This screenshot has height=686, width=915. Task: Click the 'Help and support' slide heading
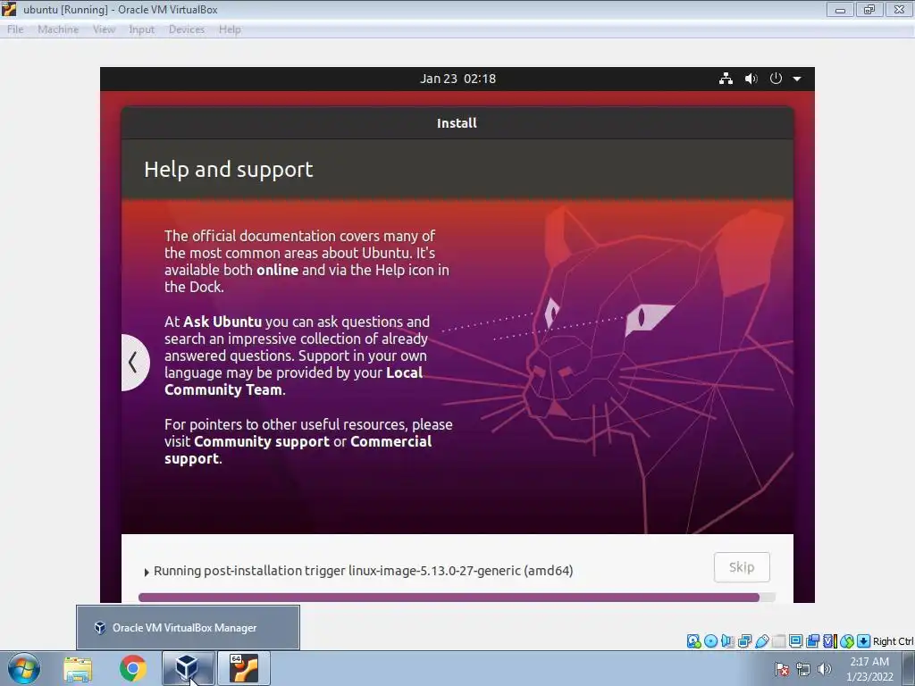[228, 170]
